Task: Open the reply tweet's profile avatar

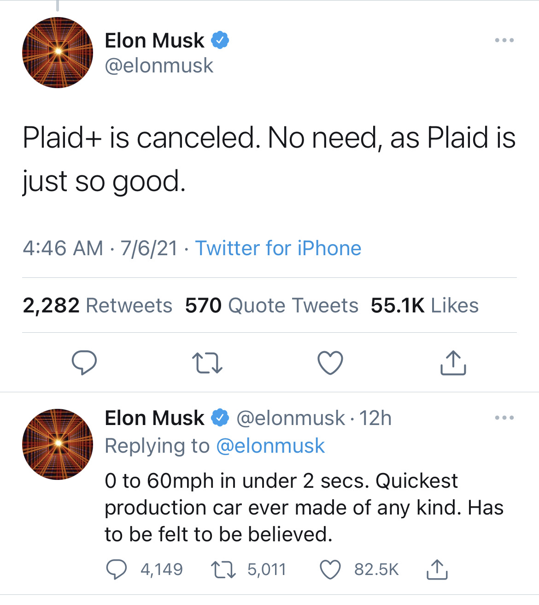Action: tap(58, 444)
